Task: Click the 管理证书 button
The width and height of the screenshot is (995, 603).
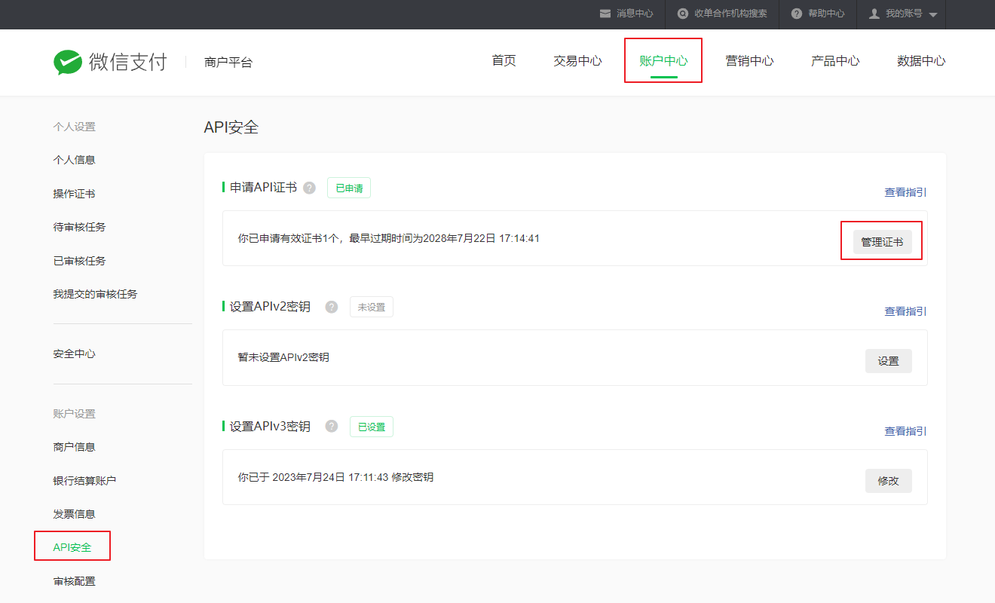Action: click(882, 242)
